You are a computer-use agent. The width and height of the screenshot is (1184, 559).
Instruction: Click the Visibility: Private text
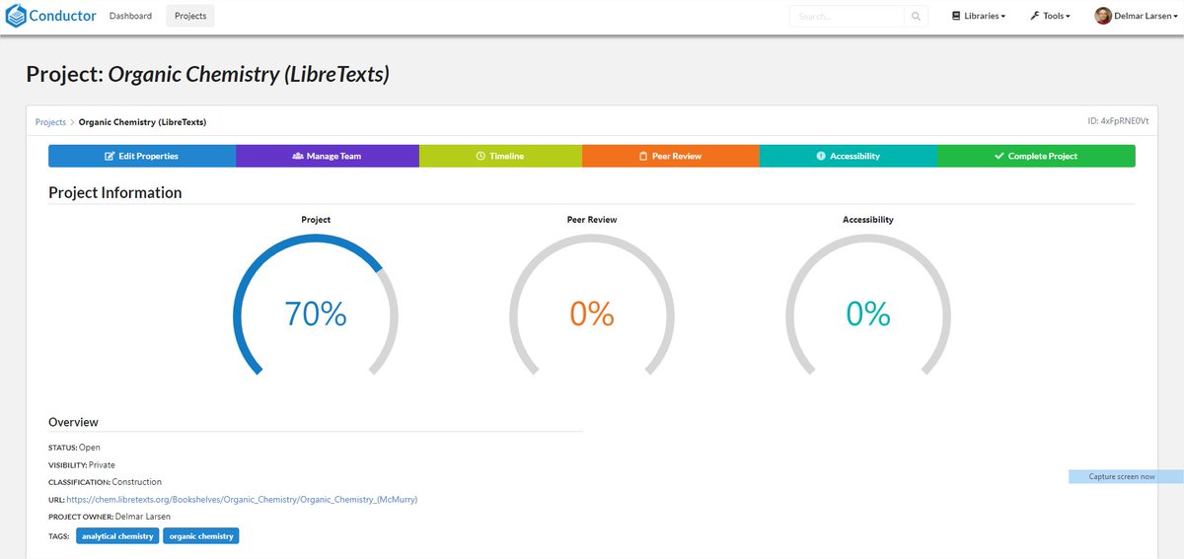click(81, 465)
